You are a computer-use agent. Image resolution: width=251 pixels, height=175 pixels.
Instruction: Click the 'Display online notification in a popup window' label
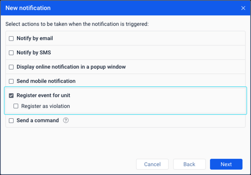[x=71, y=67]
